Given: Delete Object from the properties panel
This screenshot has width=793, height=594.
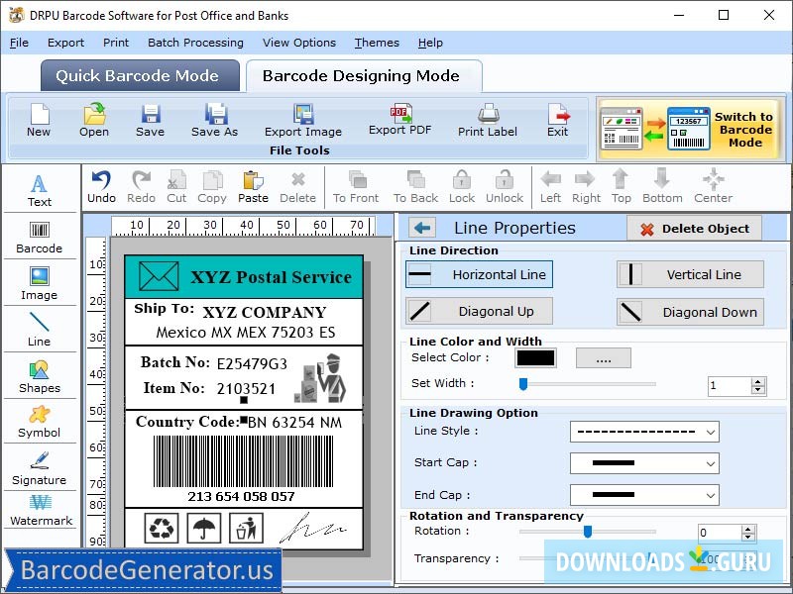Looking at the screenshot, I should (694, 228).
